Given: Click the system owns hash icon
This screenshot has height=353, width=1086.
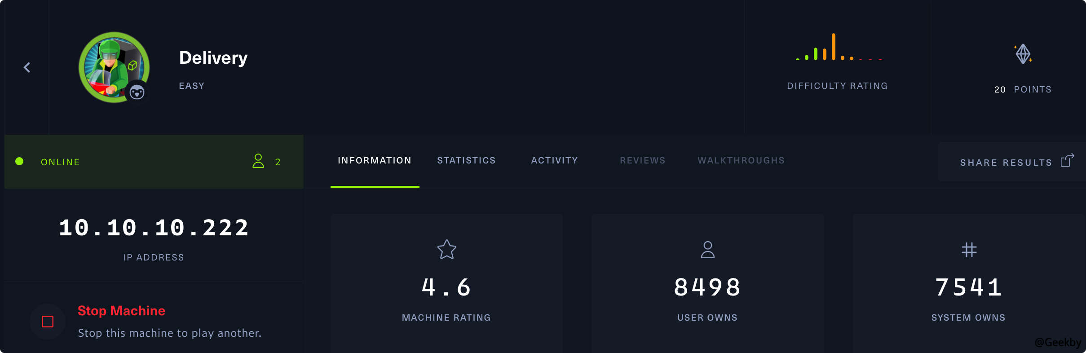Looking at the screenshot, I should 969,250.
